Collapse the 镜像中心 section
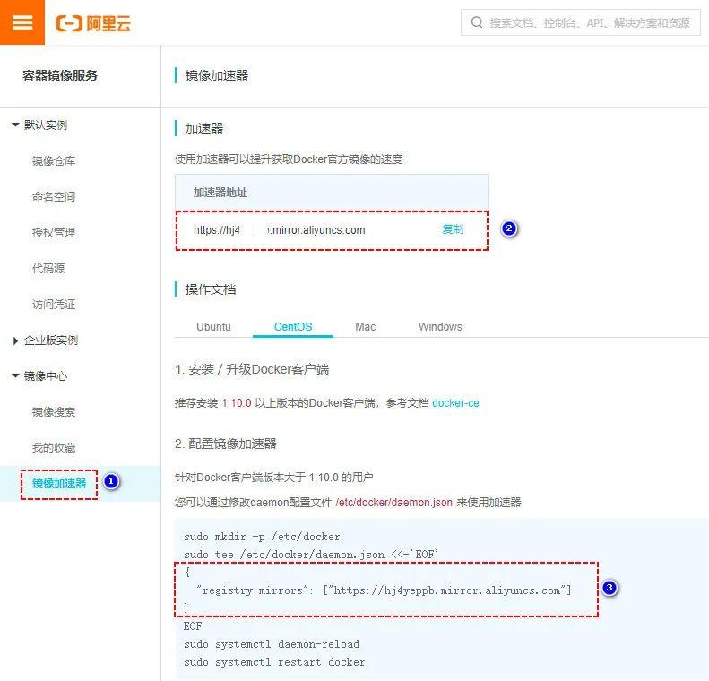The image size is (709, 681). (x=16, y=376)
